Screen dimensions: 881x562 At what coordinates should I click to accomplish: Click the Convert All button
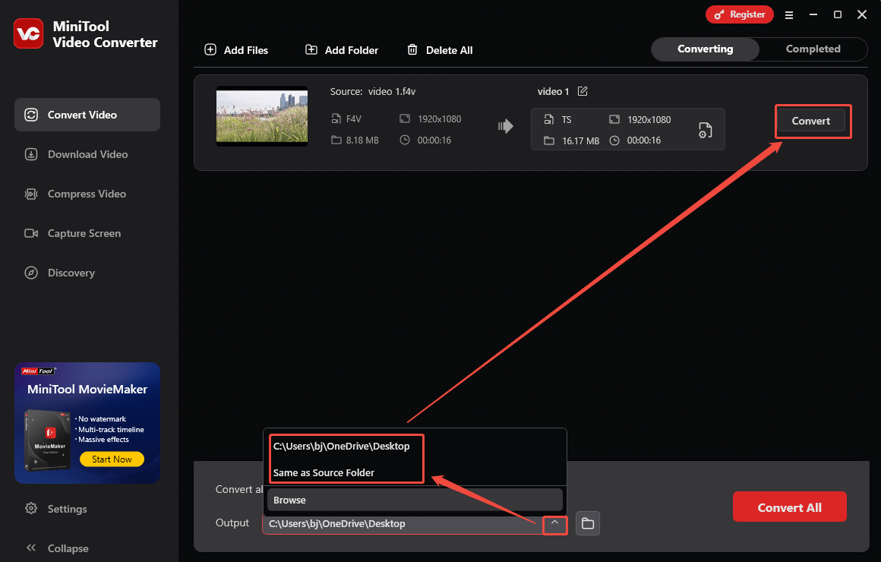click(789, 507)
